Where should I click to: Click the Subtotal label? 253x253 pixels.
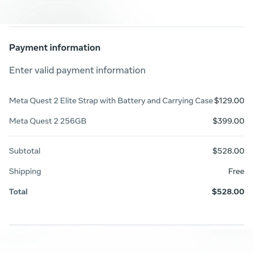[25, 151]
